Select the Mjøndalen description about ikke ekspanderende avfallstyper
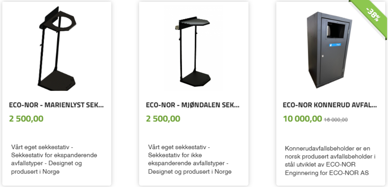 pos(190,159)
